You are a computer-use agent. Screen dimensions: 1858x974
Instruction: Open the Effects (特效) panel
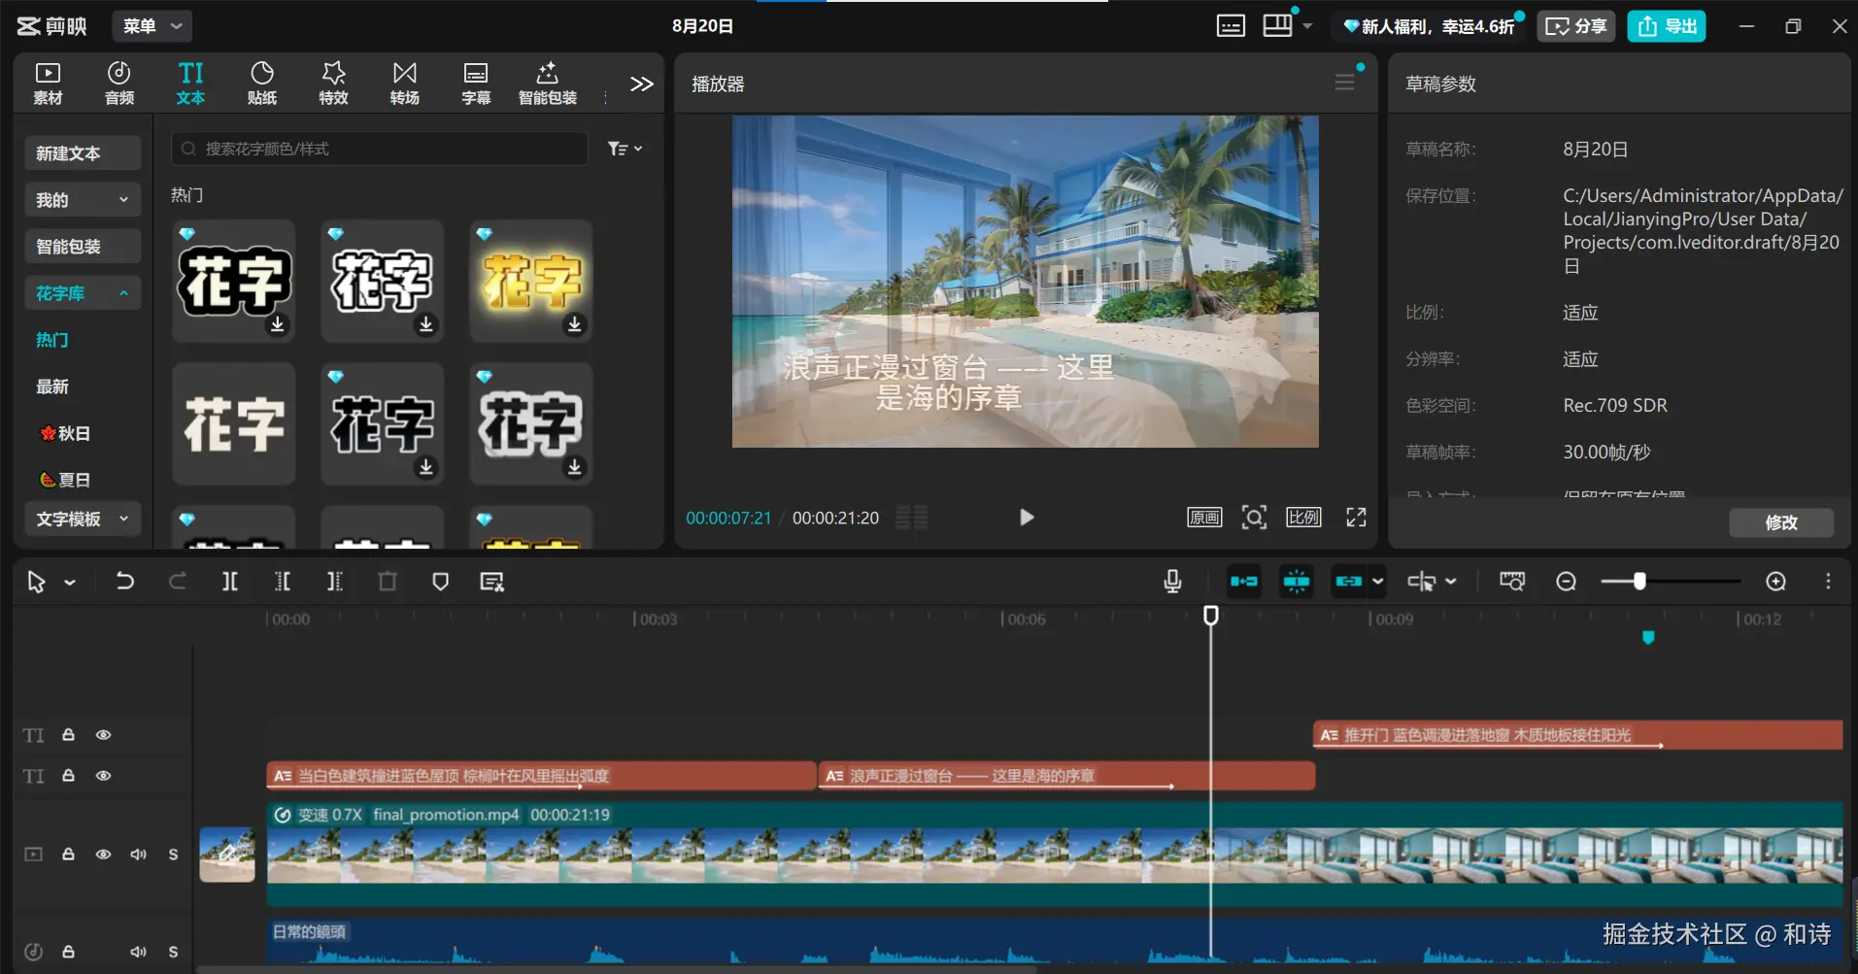[333, 84]
